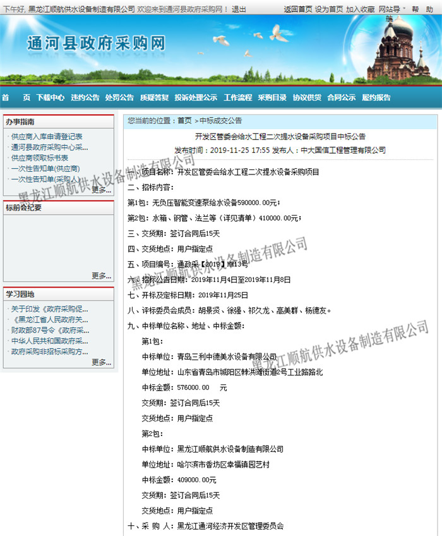Click 加入收藏 to bookmark the site
This screenshot has height=536, width=442.
pos(361,9)
